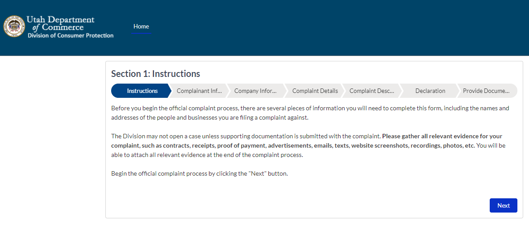Switch to the Complaint Details step
529x225 pixels.
pos(315,91)
